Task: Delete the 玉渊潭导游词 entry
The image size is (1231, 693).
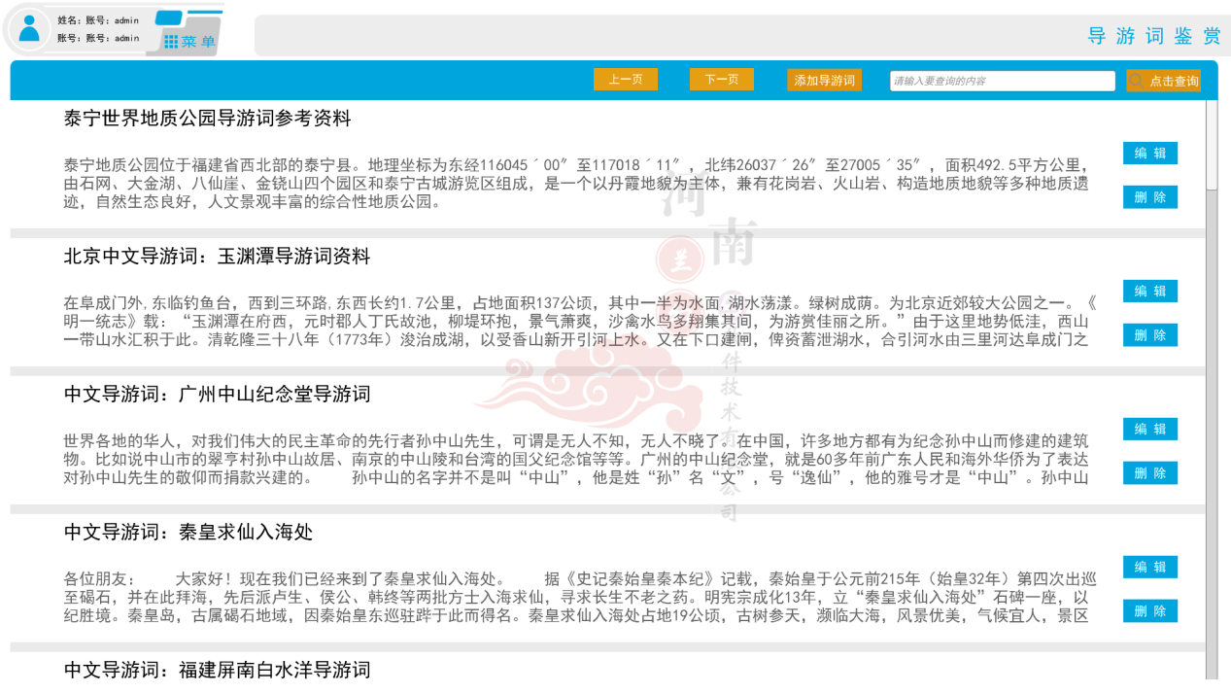Action: click(x=1149, y=335)
